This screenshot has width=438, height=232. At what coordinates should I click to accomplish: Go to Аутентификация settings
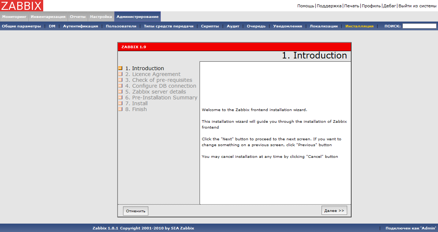pos(81,26)
